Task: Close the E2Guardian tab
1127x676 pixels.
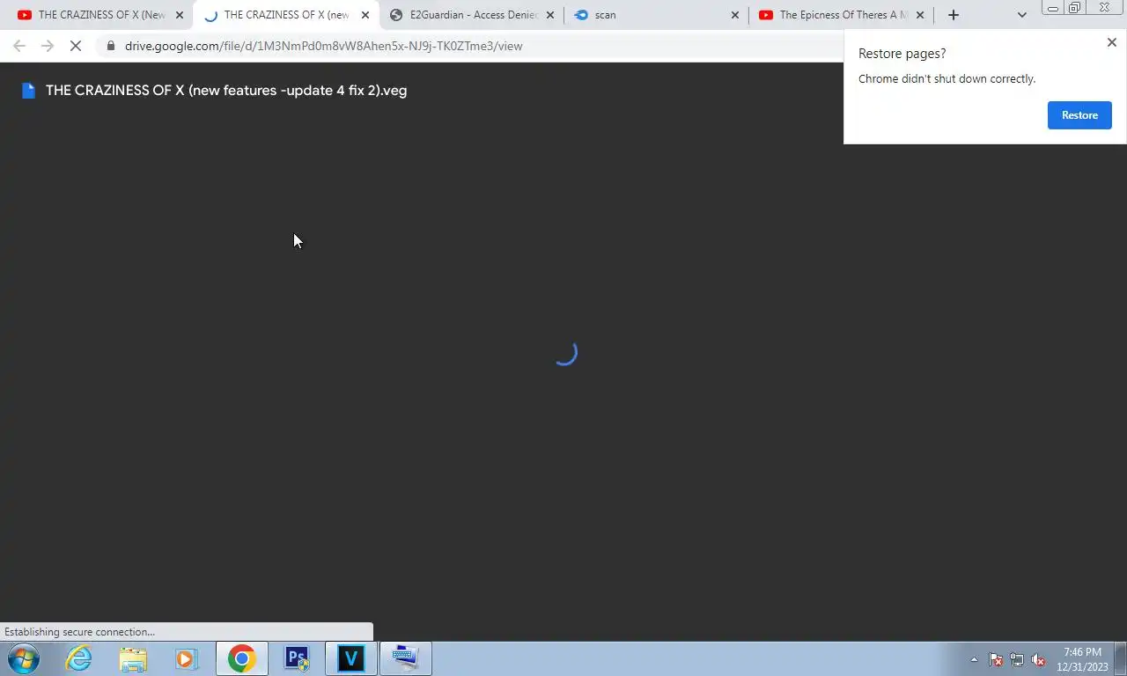Action: (550, 15)
